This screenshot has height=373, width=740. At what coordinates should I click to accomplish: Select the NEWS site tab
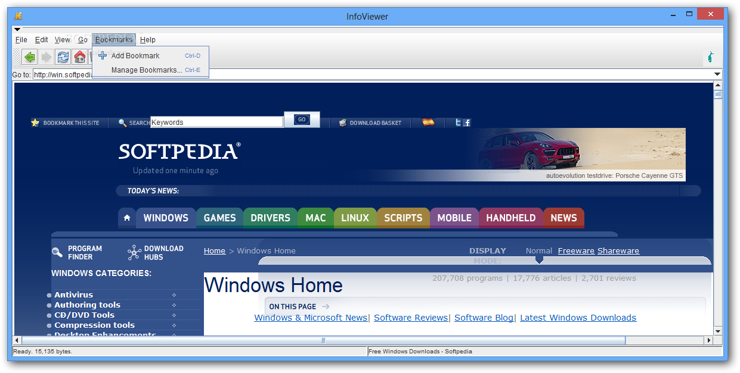563,218
